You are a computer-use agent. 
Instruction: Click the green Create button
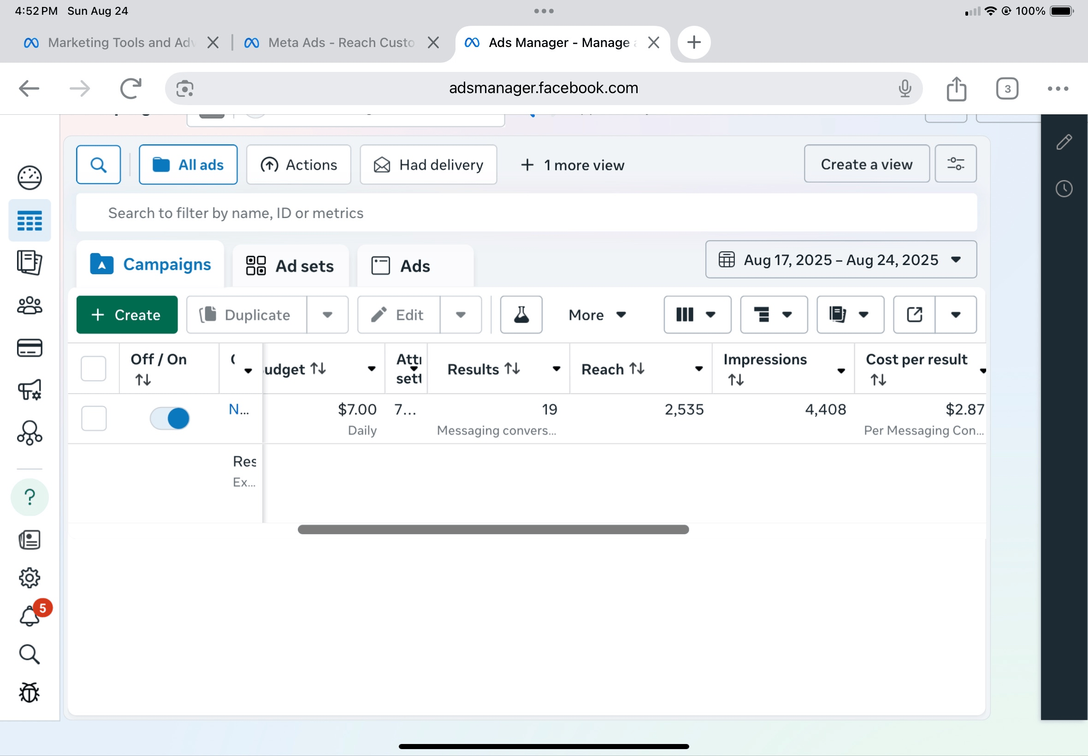click(127, 315)
